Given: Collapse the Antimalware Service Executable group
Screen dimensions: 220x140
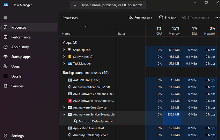Looking at the screenshot, I should click(x=64, y=114).
